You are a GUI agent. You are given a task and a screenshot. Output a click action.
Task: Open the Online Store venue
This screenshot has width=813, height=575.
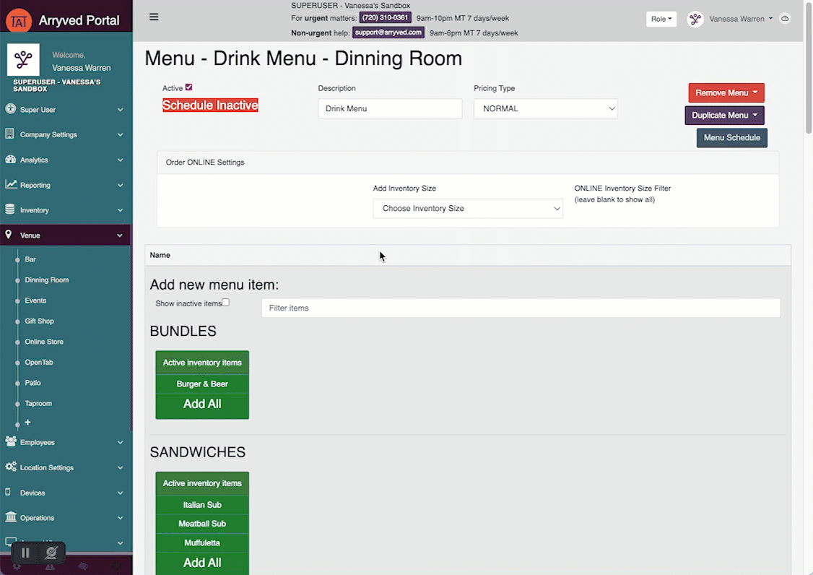coord(44,342)
